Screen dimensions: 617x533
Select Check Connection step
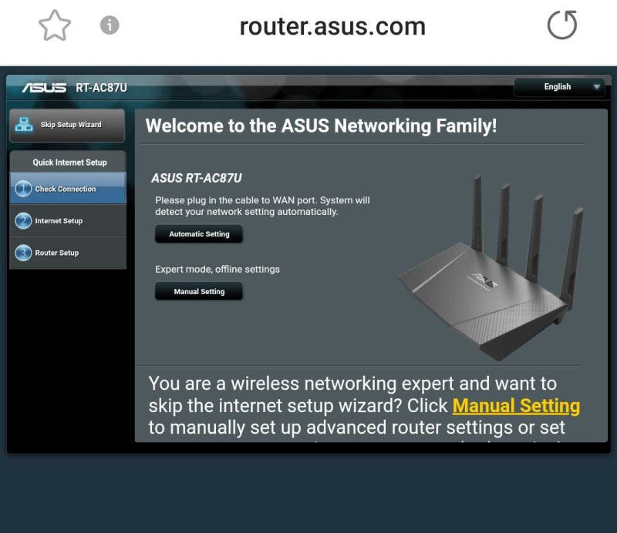[x=68, y=189]
